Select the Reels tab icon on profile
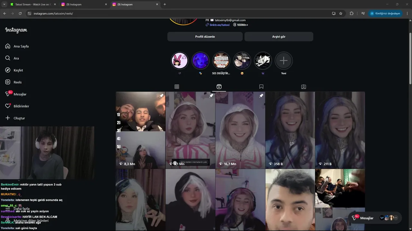Image resolution: width=412 pixels, height=231 pixels. pos(219,87)
